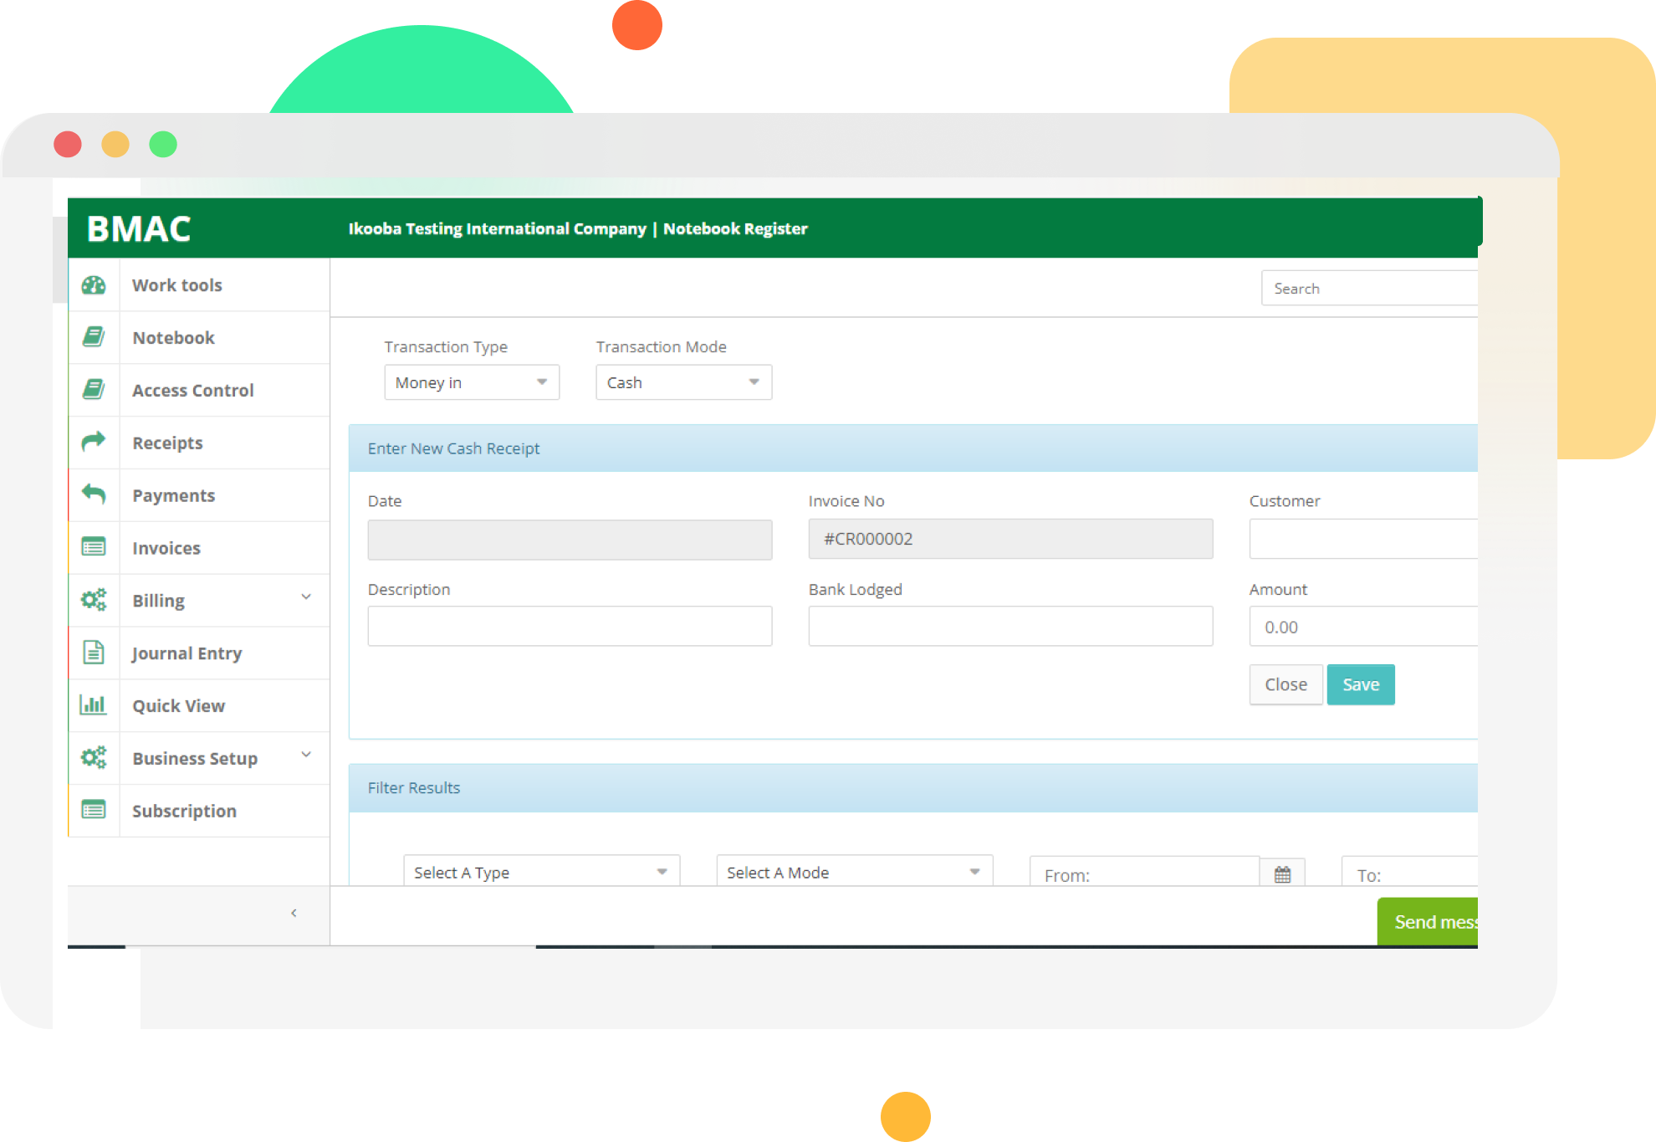The image size is (1656, 1142).
Task: Click the Work tools dashboard icon
Action: (94, 285)
